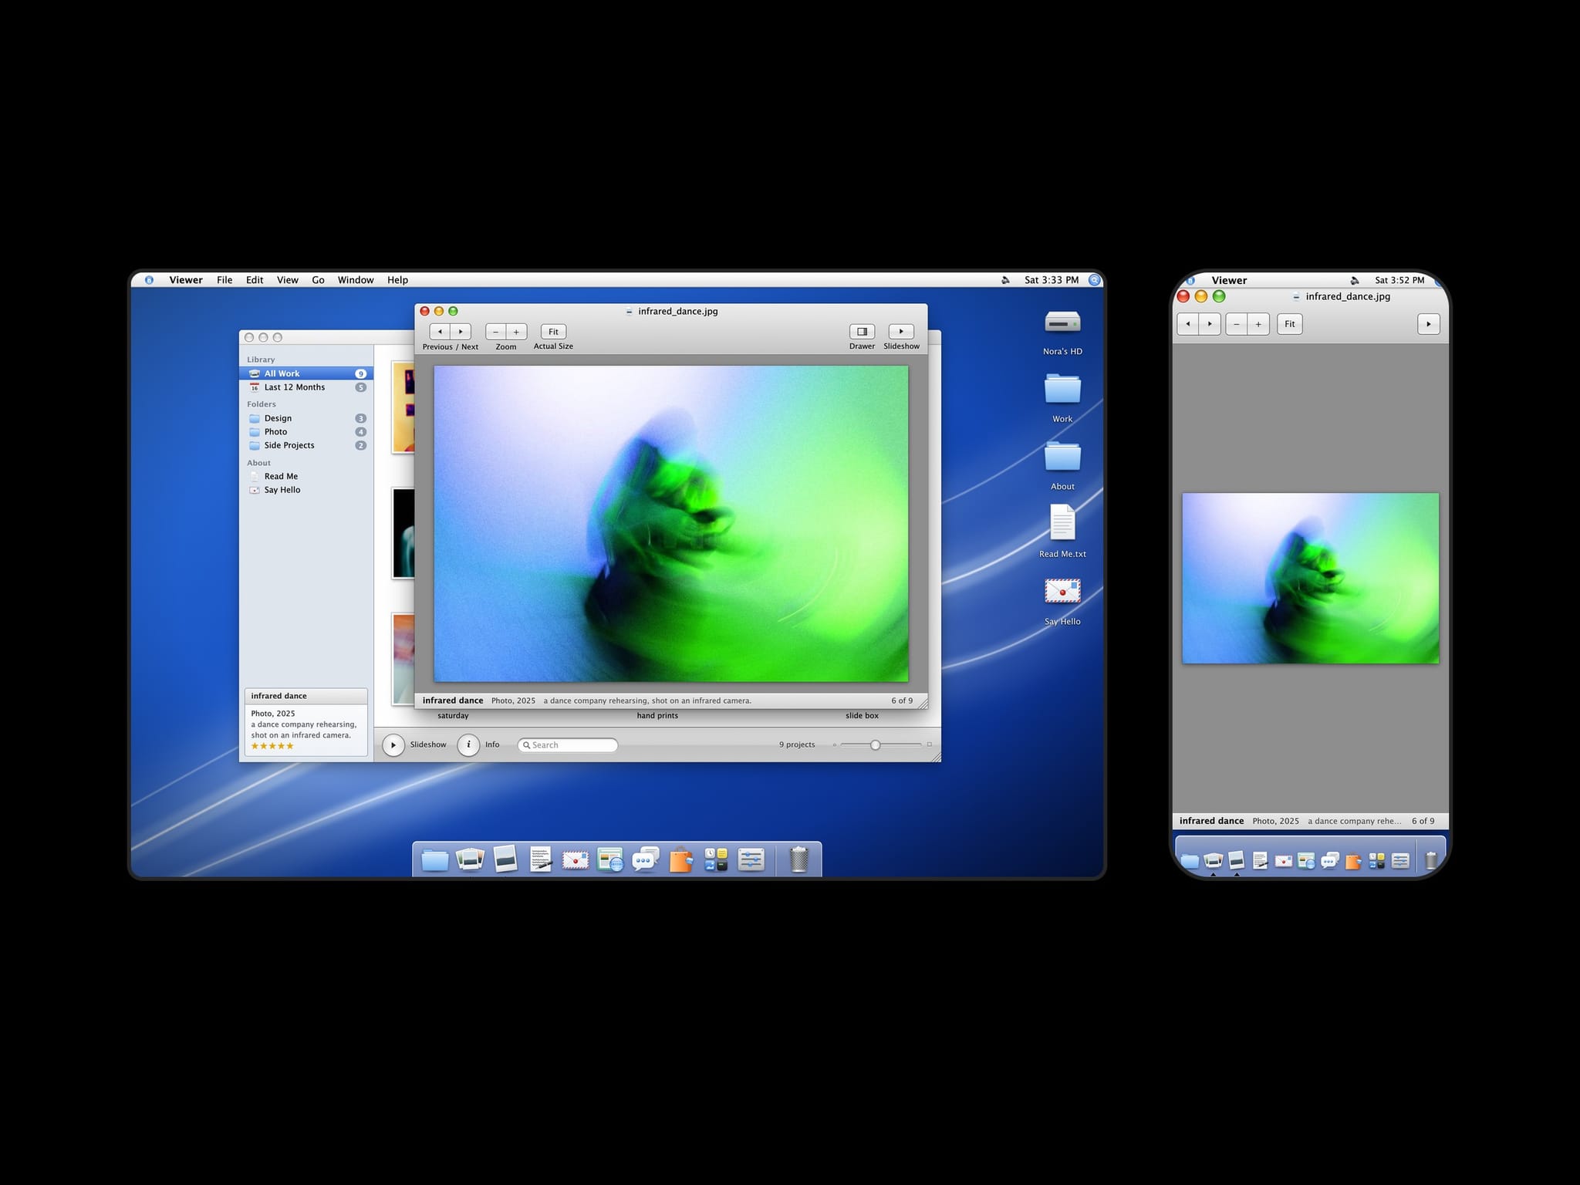This screenshot has height=1185, width=1580.
Task: Open the Window menu
Action: [356, 280]
